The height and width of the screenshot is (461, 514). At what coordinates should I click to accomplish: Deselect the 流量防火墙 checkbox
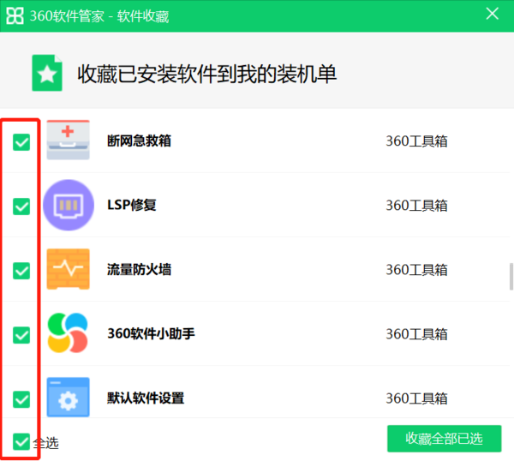tap(21, 271)
